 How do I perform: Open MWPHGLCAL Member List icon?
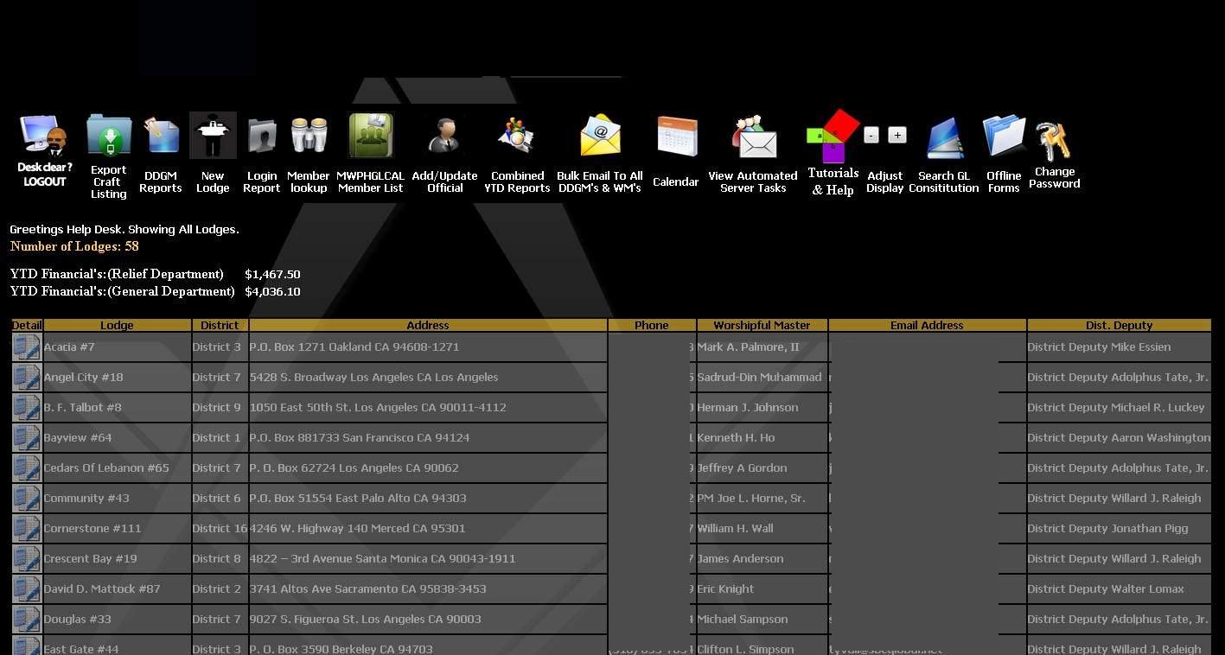(371, 136)
